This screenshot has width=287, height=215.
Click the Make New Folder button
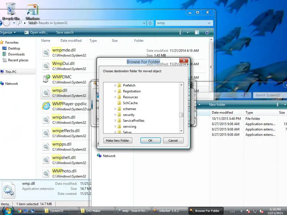pos(117,141)
